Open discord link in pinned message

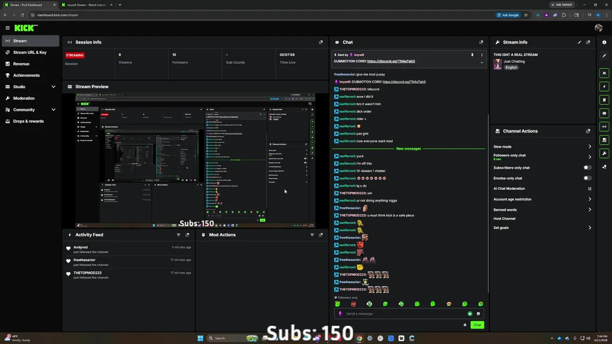391,61
